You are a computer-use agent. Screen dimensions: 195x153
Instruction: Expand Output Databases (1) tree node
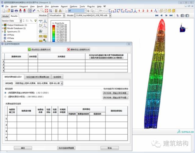point(3,25)
